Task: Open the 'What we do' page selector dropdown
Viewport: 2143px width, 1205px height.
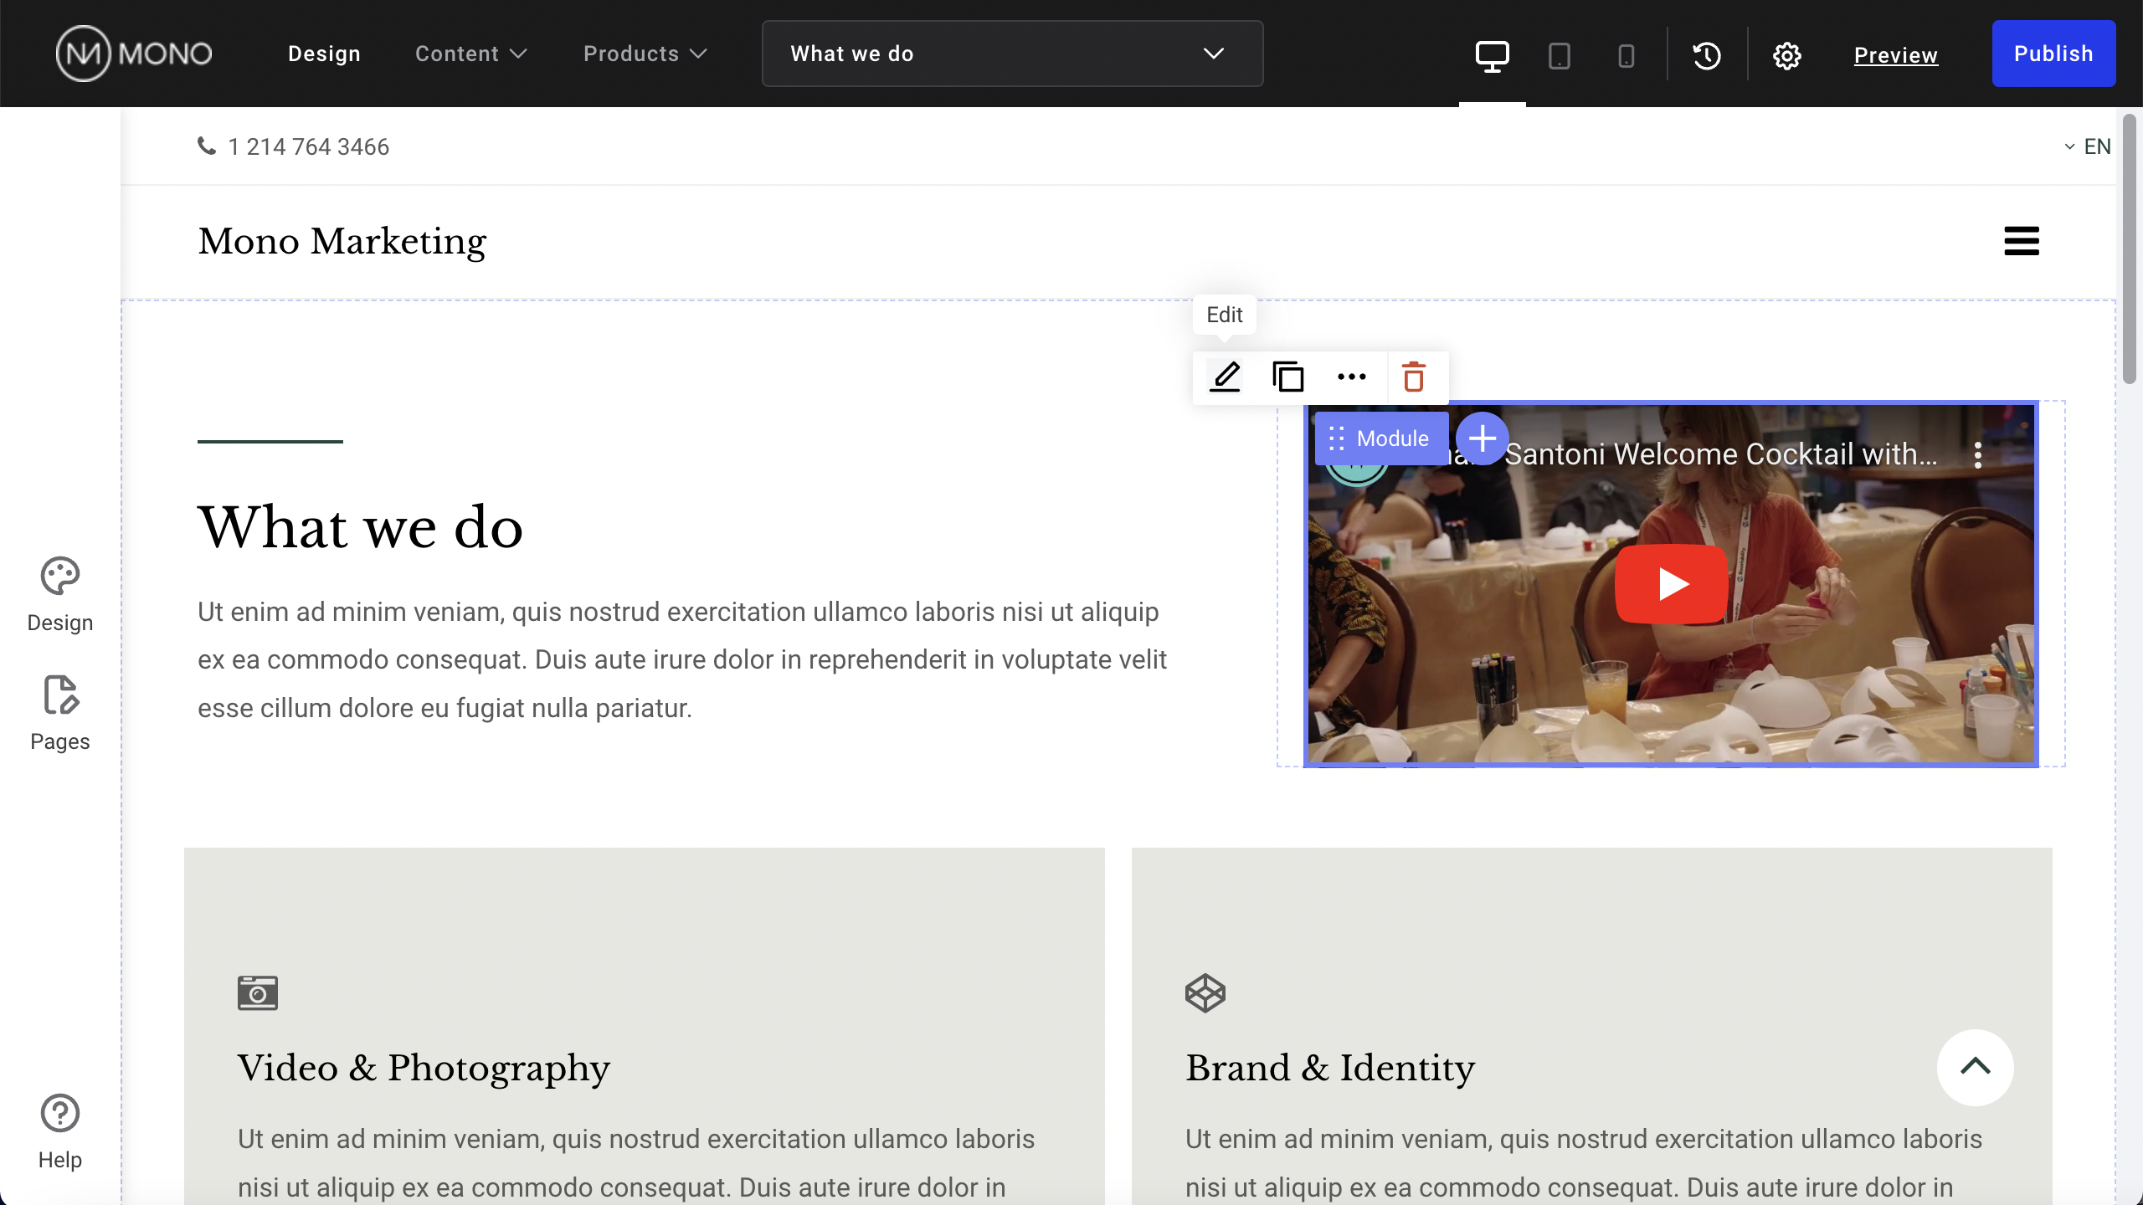Action: (1012, 54)
